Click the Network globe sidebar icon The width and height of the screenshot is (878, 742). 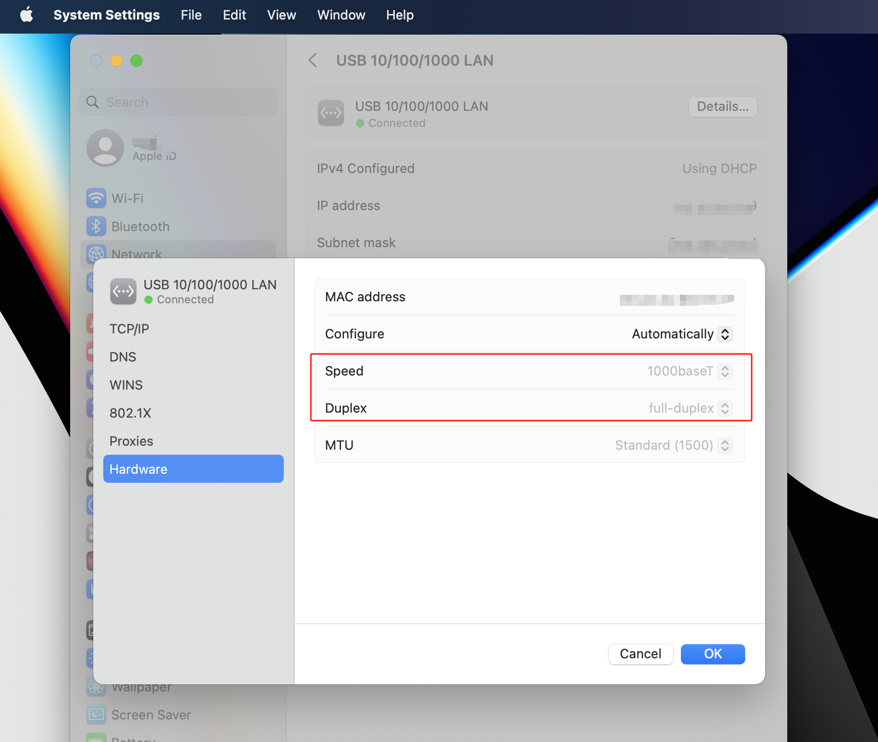pos(96,254)
